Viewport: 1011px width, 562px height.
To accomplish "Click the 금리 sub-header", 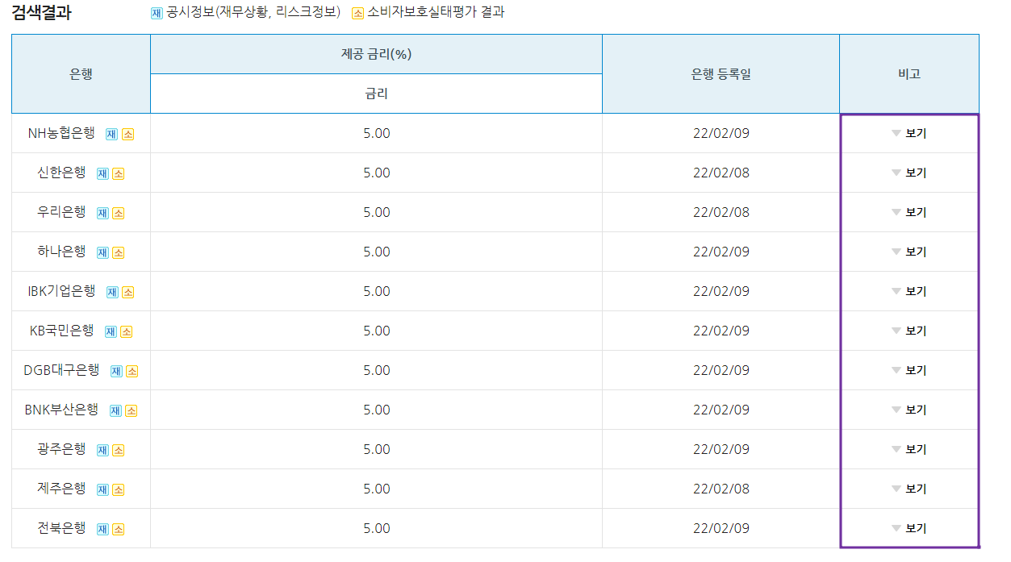I will (376, 94).
